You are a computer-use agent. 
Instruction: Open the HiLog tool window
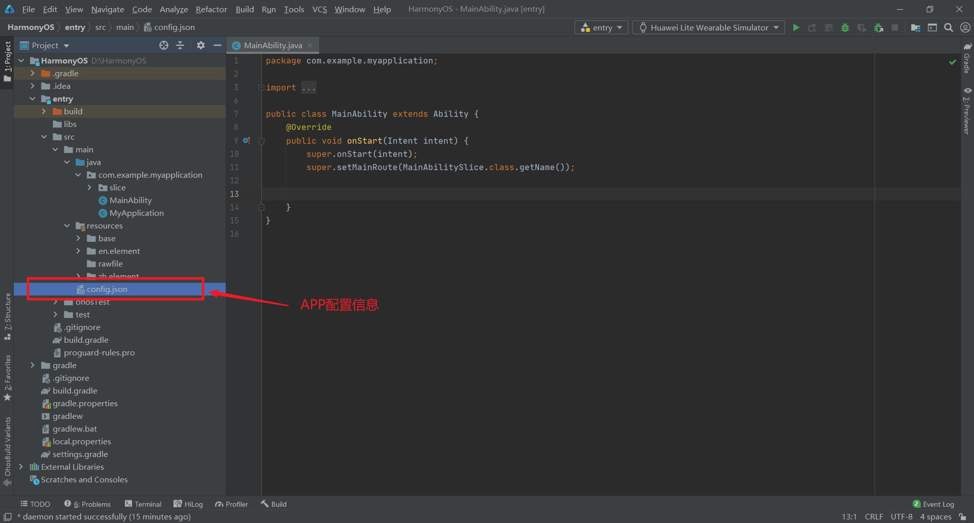[188, 504]
